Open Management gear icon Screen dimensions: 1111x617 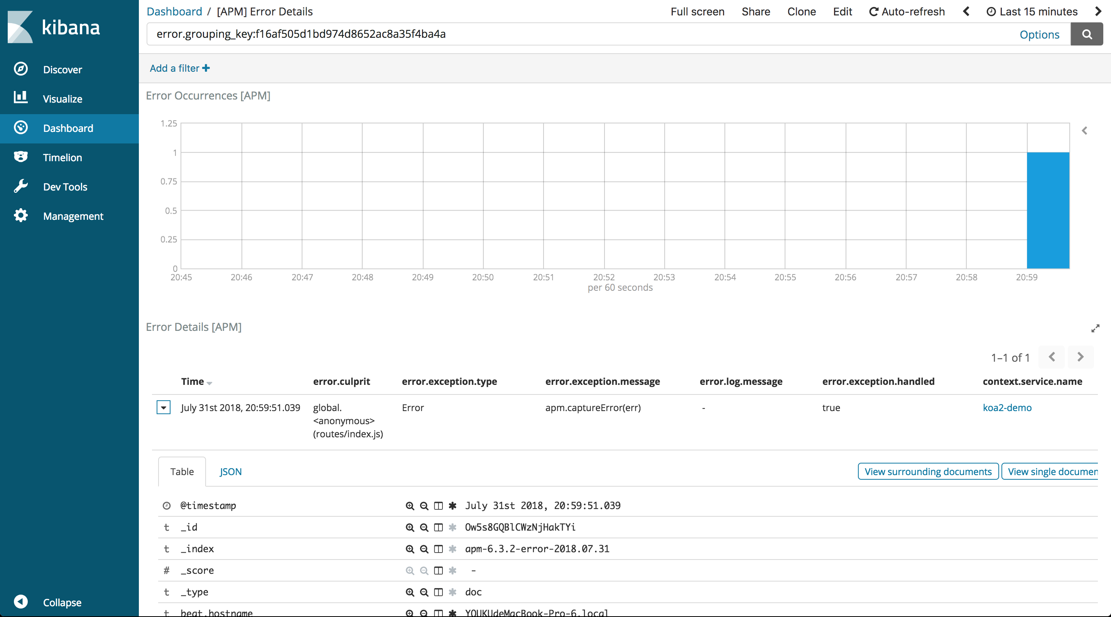click(x=21, y=216)
